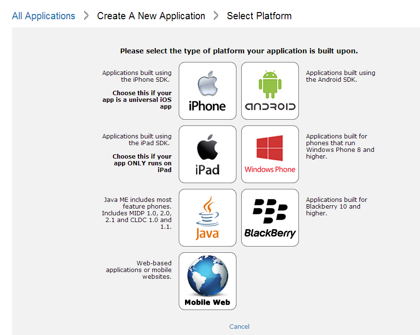420x335 pixels.
Task: Pick the iPad platform tile
Action: click(207, 154)
